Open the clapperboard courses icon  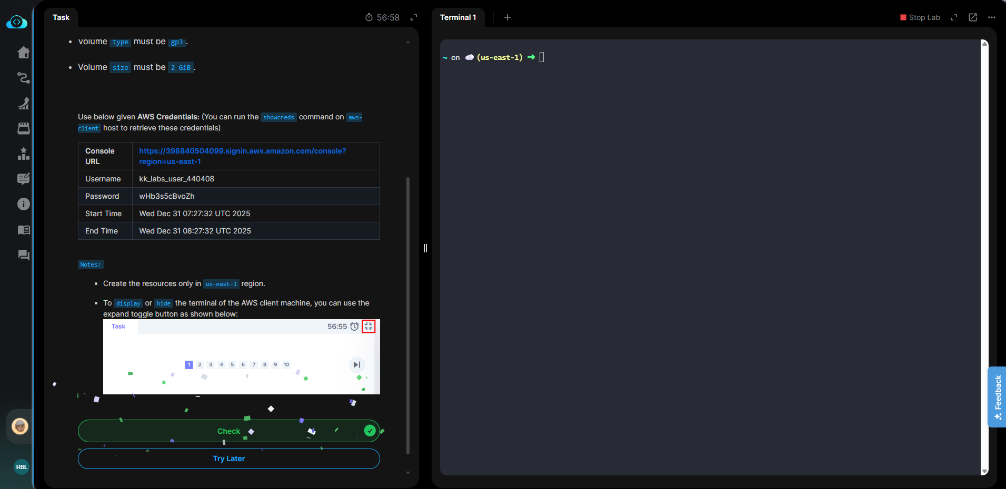pyautogui.click(x=24, y=128)
